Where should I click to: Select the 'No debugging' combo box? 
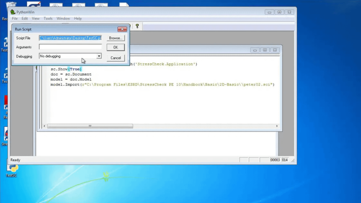coord(68,56)
